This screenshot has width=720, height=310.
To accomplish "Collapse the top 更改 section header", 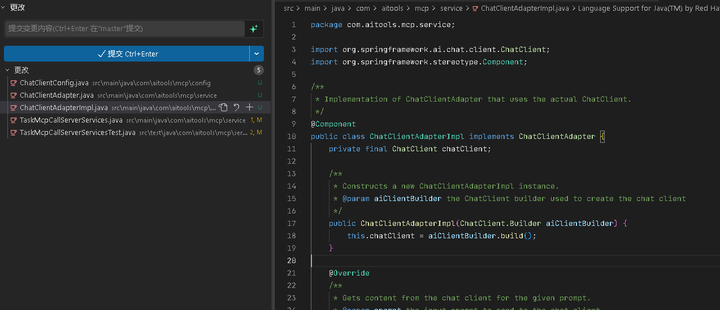I will 17,8.
